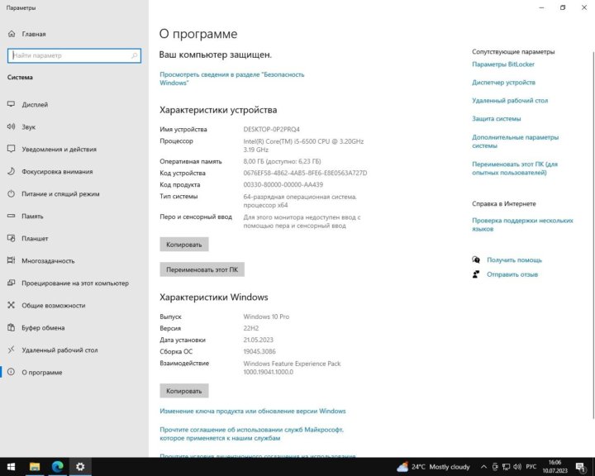Open the Буфер обмена clipboard settings
595x476 pixels.
(43, 327)
